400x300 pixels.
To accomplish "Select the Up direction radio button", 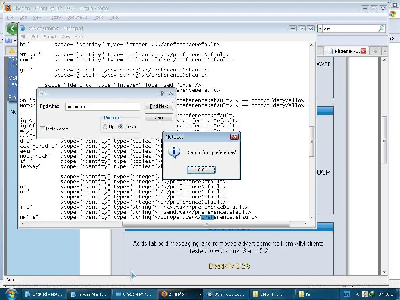I will pyautogui.click(x=105, y=127).
